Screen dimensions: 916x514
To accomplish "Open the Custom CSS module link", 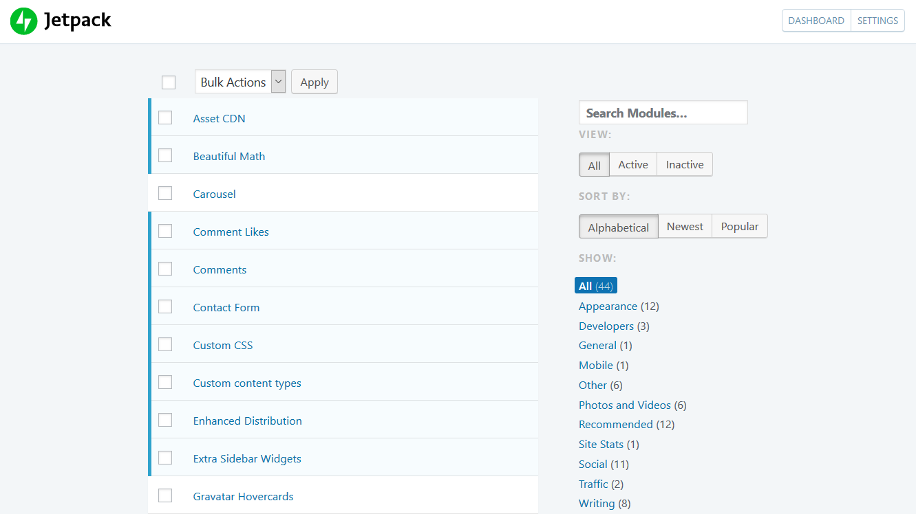I will pyautogui.click(x=223, y=345).
